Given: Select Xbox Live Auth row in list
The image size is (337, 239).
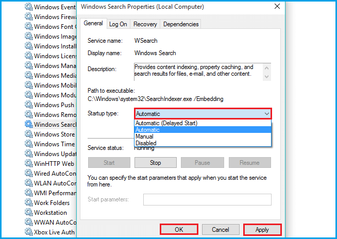Looking at the screenshot, I should (50, 232).
